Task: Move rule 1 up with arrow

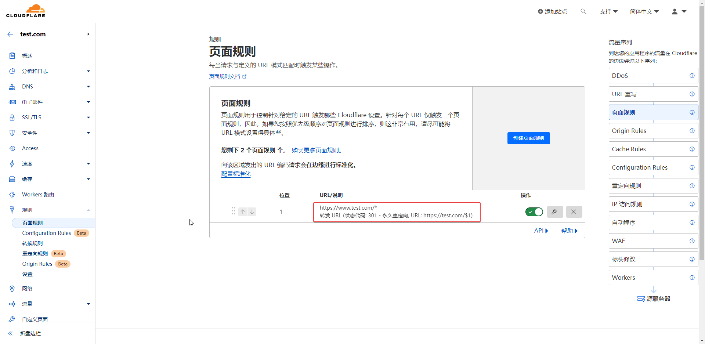Action: [x=243, y=212]
